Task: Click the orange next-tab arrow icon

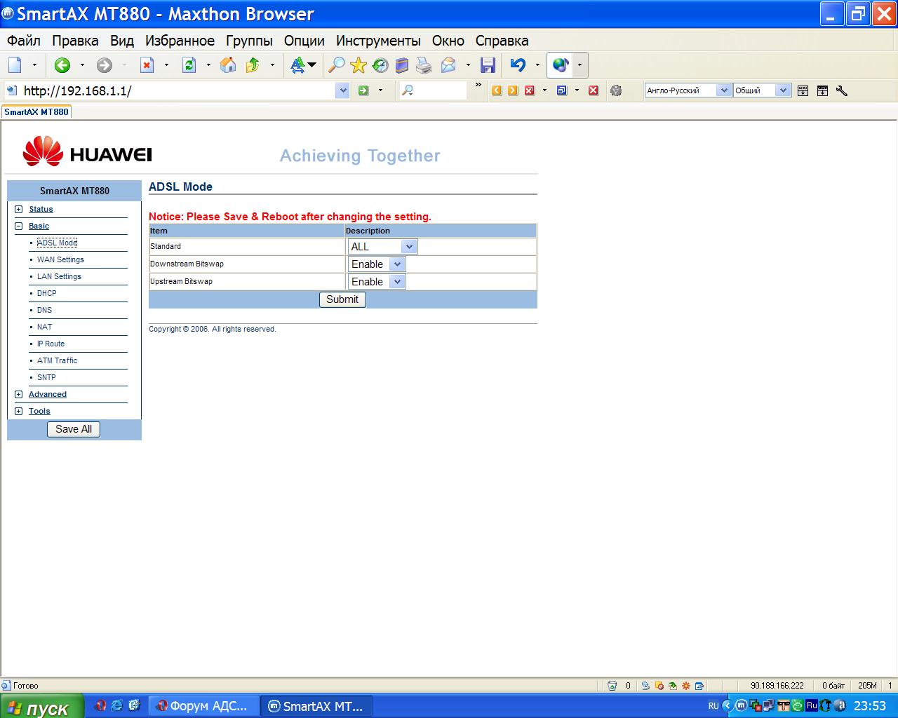Action: tap(513, 90)
